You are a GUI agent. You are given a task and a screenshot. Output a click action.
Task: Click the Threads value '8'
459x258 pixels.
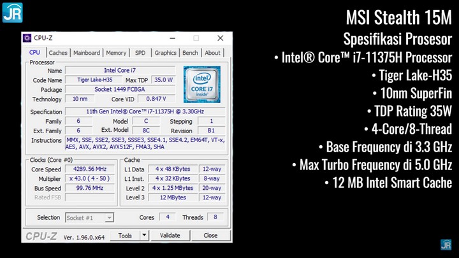[x=215, y=217]
